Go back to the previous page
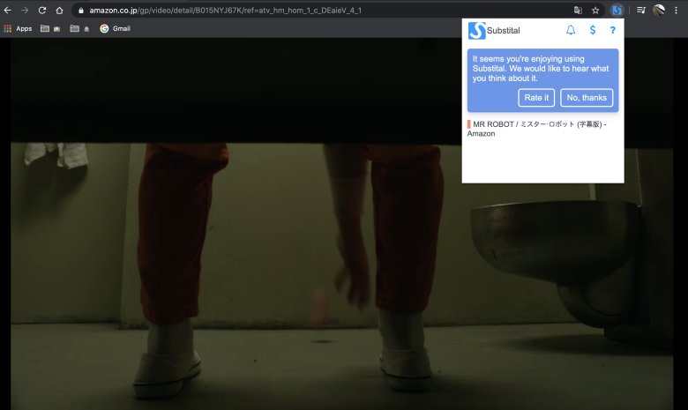Viewport: 688px width, 410px height. [x=8, y=10]
